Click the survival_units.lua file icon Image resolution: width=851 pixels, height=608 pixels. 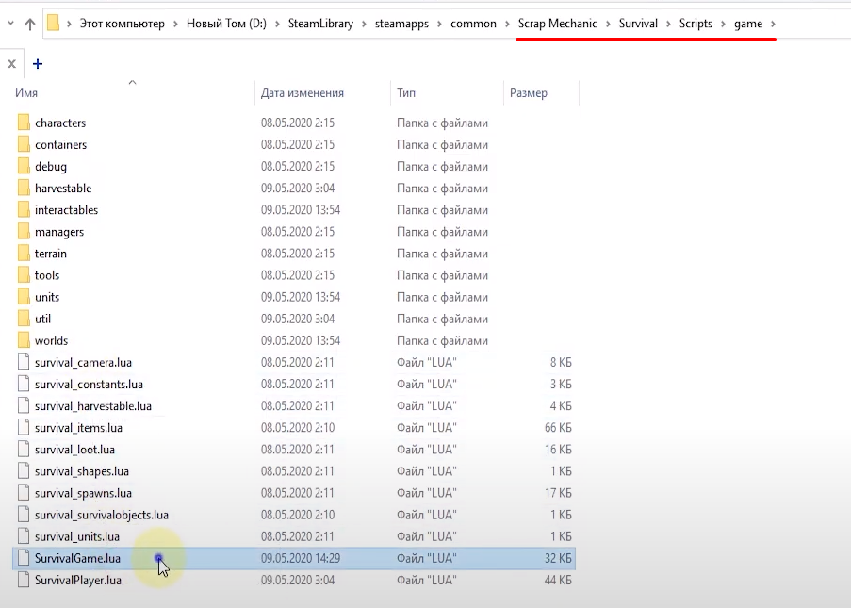(x=24, y=535)
